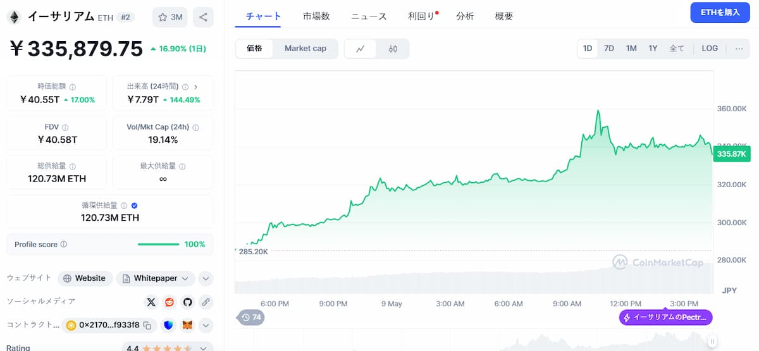Click the 285.20K chart baseline label
Image resolution: width=759 pixels, height=351 pixels.
tap(252, 251)
